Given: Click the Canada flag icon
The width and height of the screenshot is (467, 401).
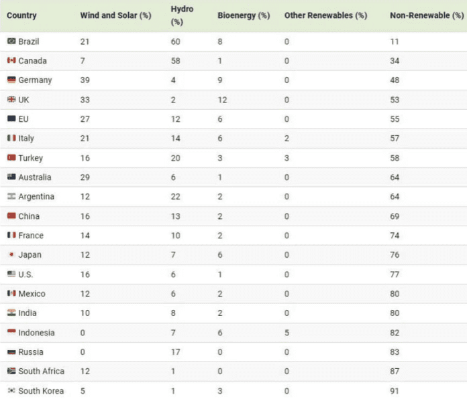Looking at the screenshot, I should tap(11, 61).
